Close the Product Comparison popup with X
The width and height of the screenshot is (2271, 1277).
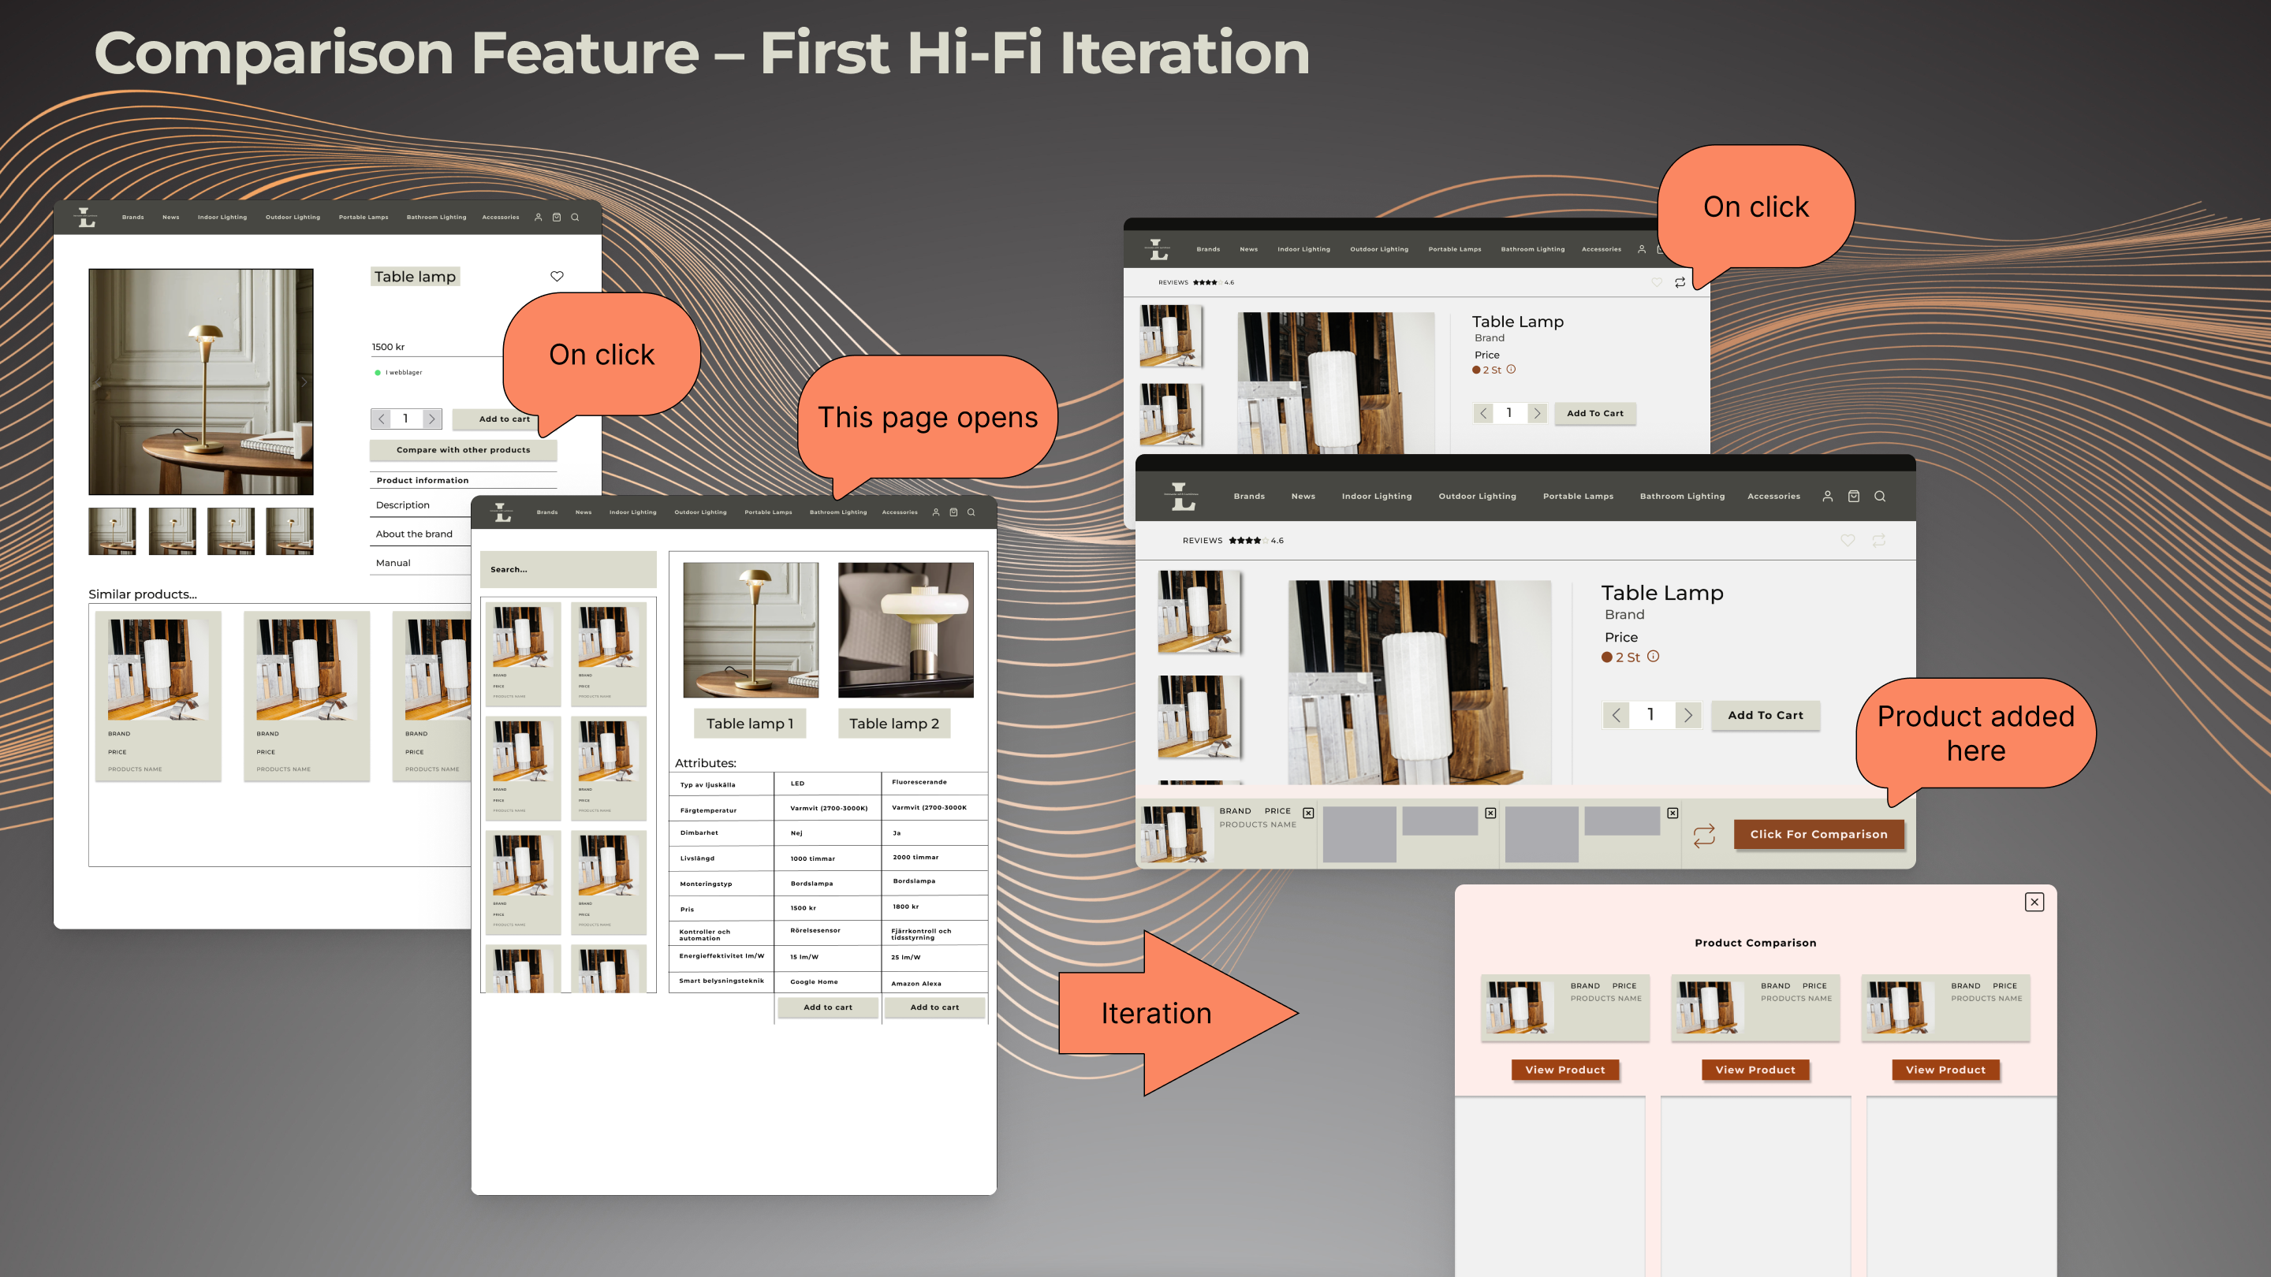pos(2034,902)
